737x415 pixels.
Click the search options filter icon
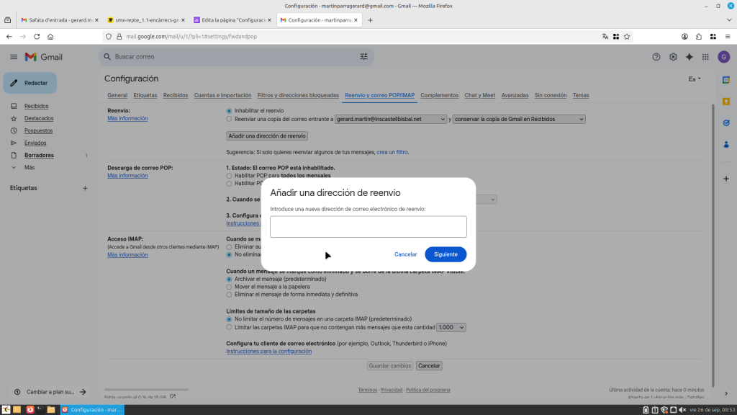tap(363, 57)
